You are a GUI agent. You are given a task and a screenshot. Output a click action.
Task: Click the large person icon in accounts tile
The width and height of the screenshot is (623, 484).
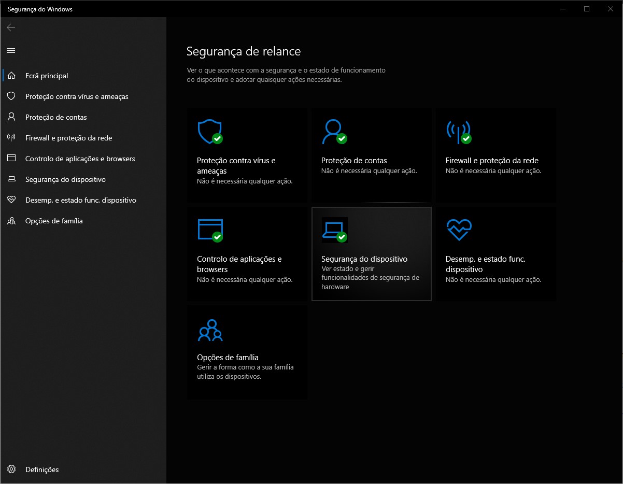(334, 132)
